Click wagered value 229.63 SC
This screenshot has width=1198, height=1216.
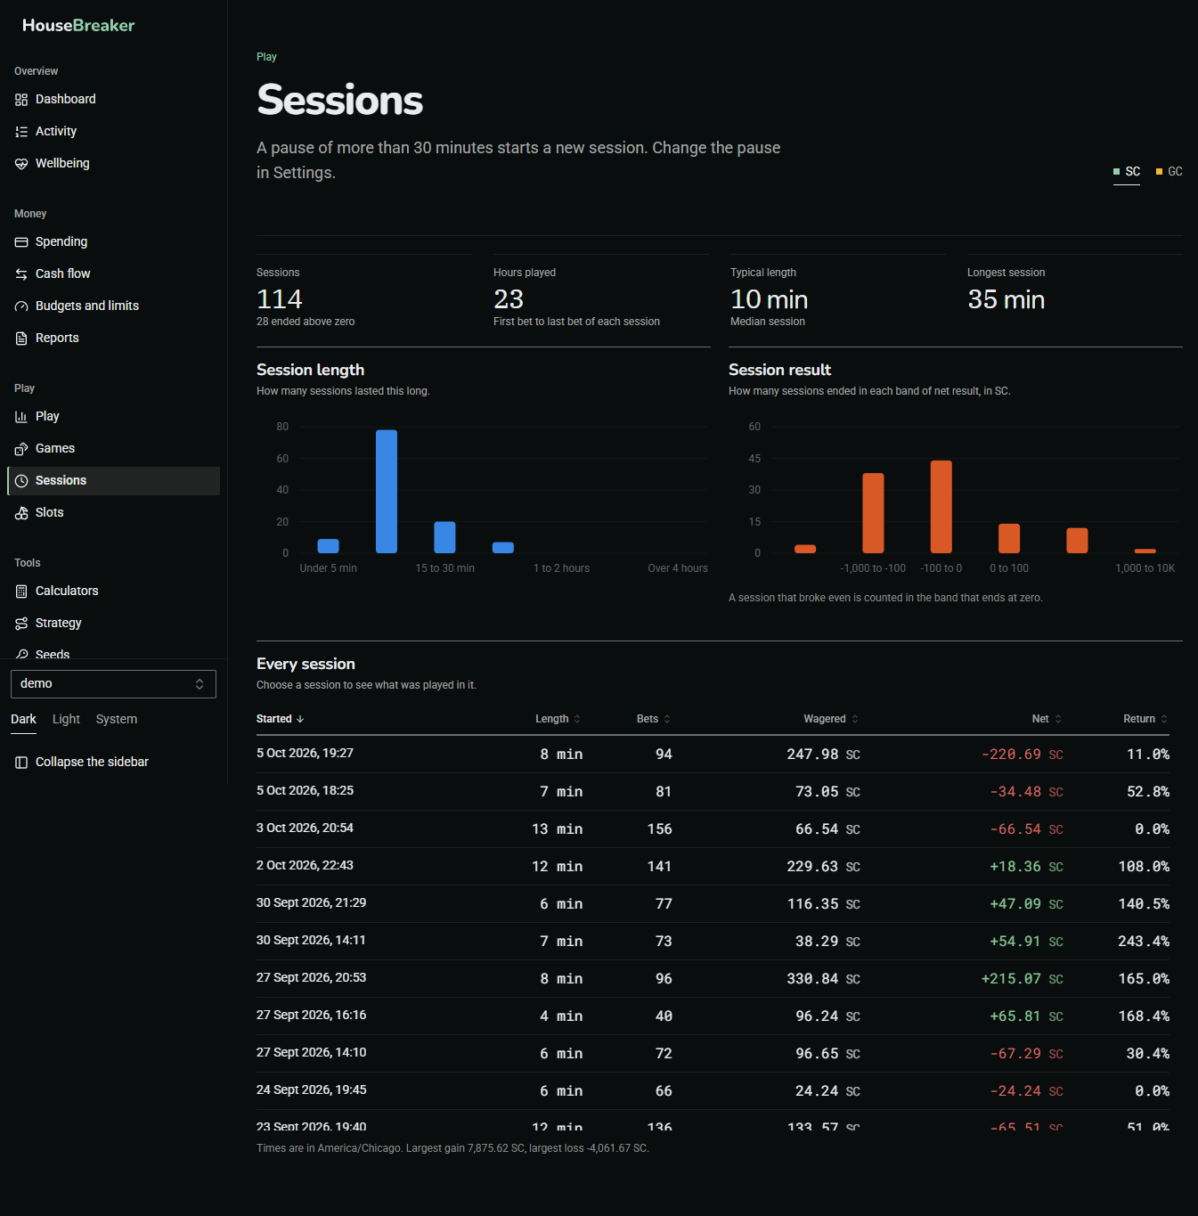click(824, 867)
